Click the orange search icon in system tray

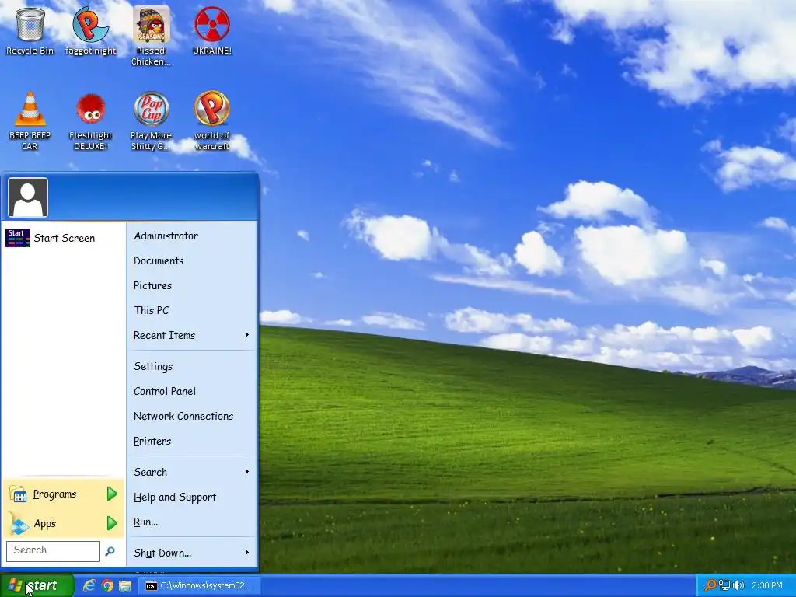[710, 585]
